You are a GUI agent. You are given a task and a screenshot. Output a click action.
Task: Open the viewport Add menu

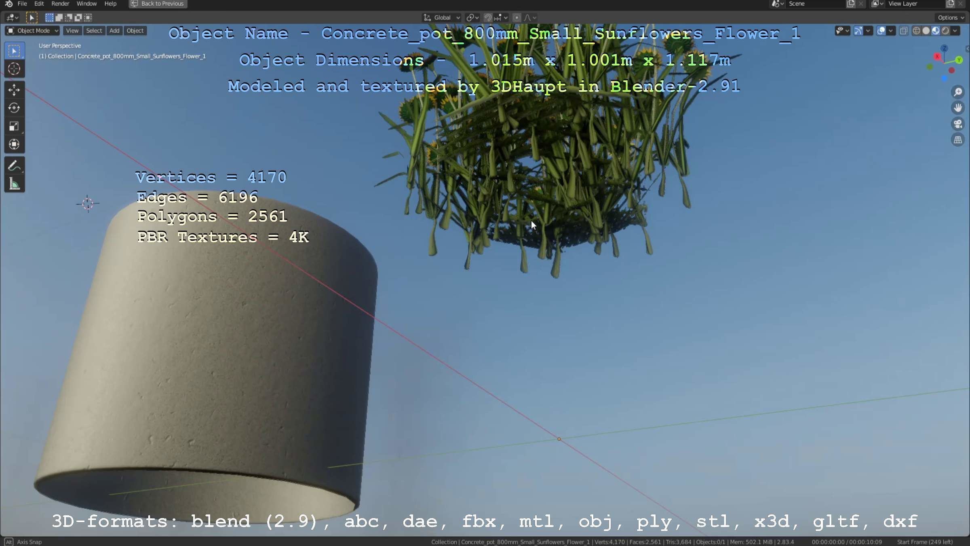pyautogui.click(x=114, y=31)
